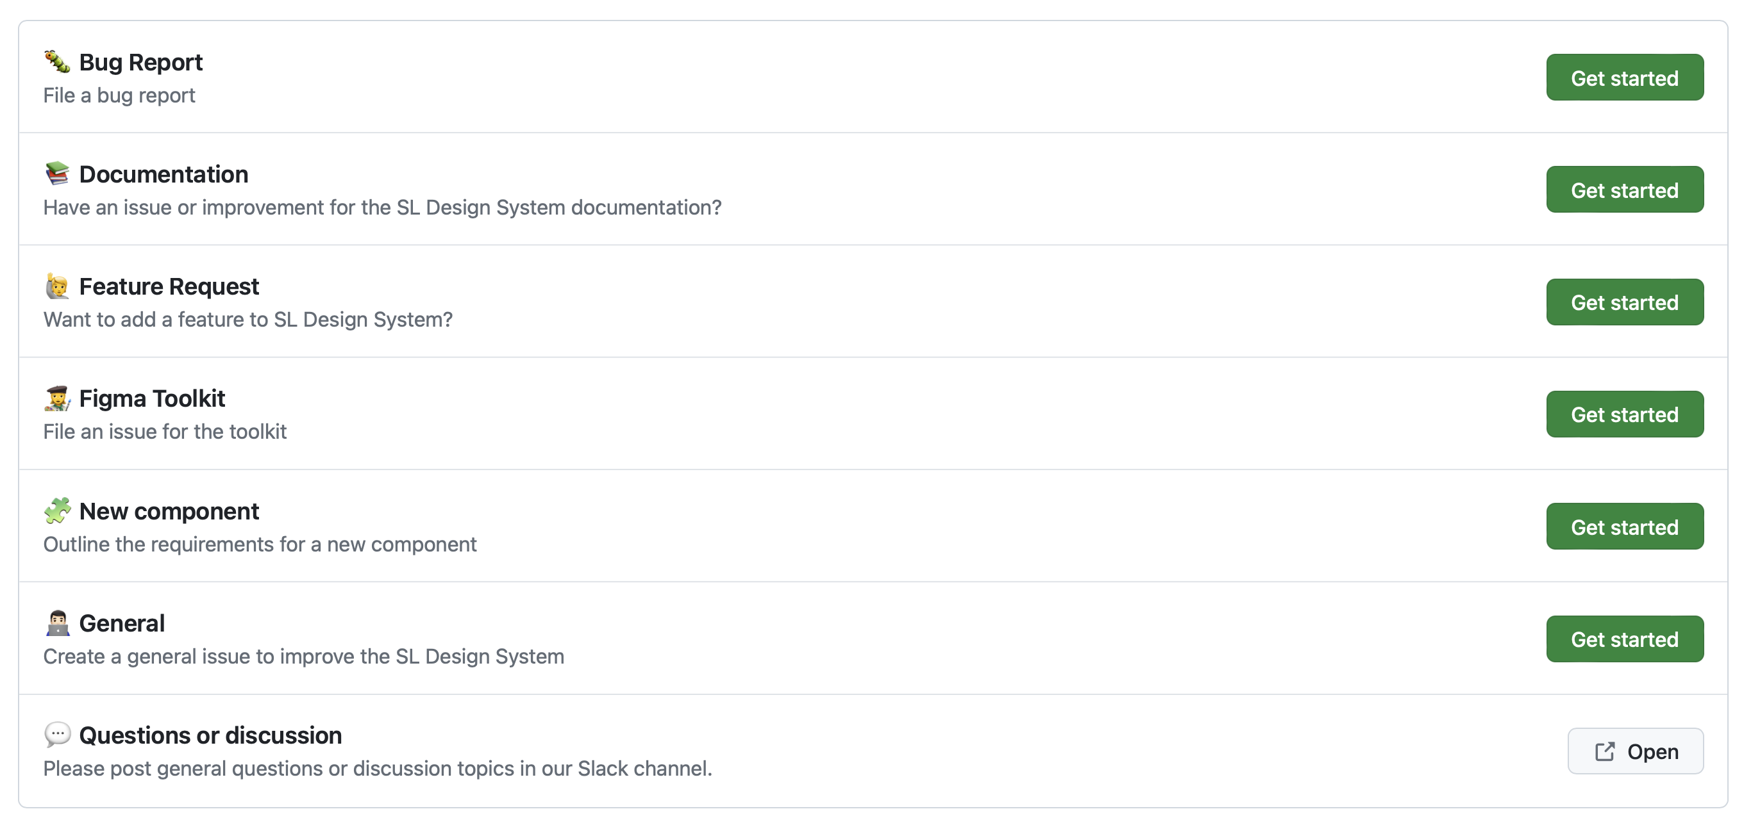Viewport: 1744px width, 825px height.
Task: Click the New component title text
Action: click(x=169, y=511)
